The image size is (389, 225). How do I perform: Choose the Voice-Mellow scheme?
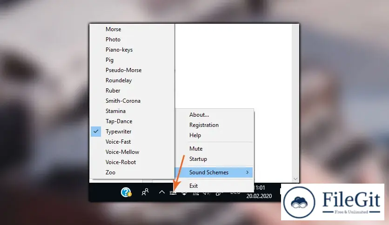point(132,152)
